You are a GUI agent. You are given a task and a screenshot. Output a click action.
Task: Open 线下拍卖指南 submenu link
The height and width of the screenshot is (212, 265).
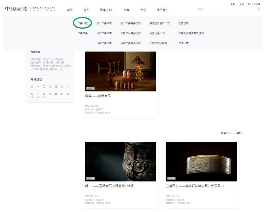click(x=104, y=23)
